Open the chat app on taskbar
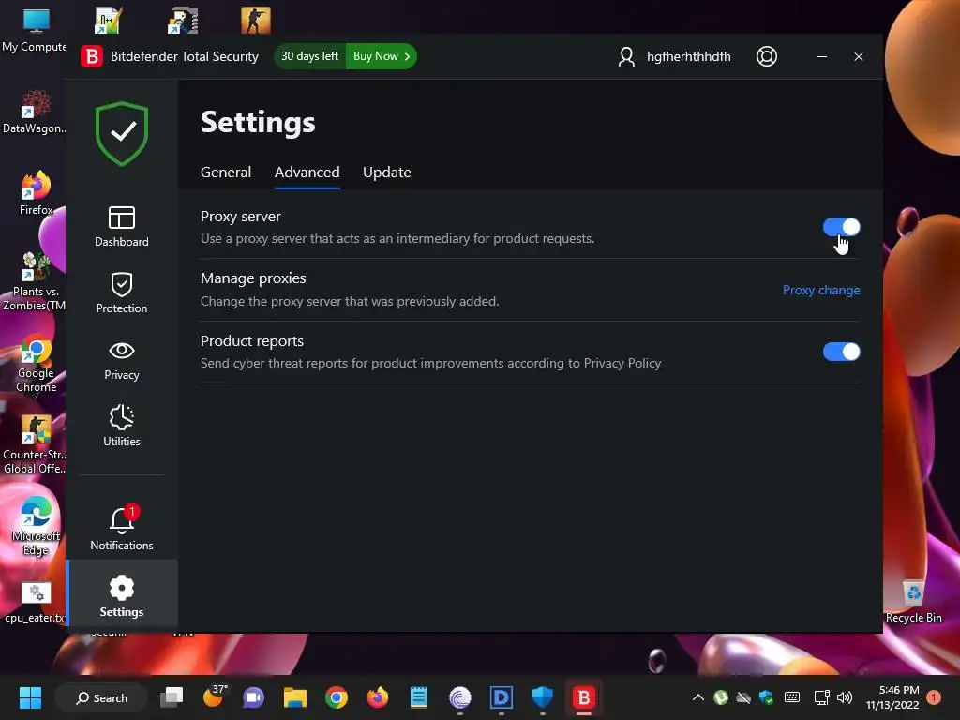Image resolution: width=960 pixels, height=720 pixels. click(x=253, y=697)
